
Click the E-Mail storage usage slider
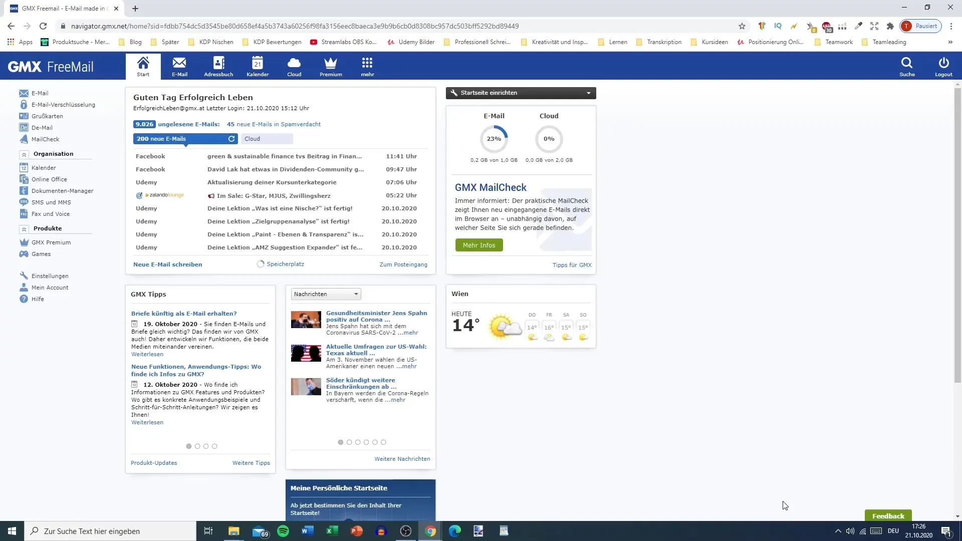tap(494, 138)
